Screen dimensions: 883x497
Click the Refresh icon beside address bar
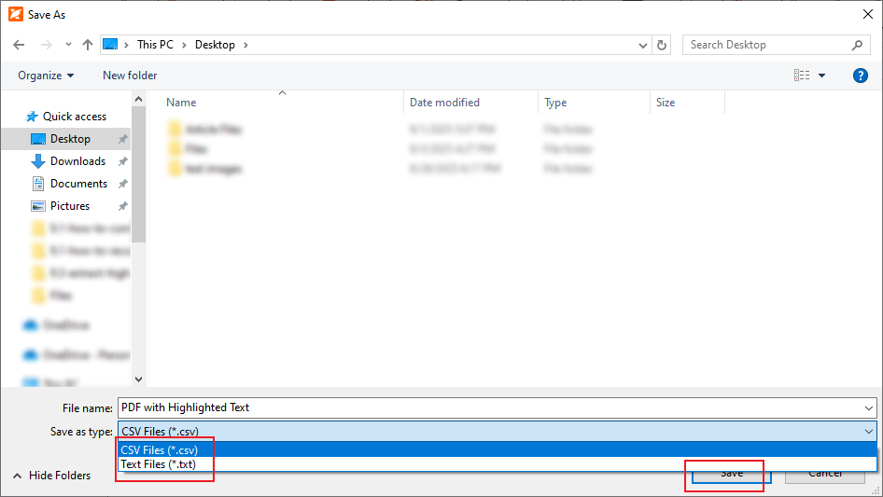click(663, 45)
